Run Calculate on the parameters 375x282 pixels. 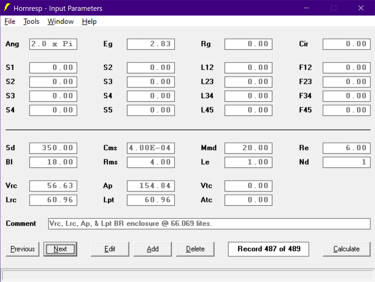point(346,249)
